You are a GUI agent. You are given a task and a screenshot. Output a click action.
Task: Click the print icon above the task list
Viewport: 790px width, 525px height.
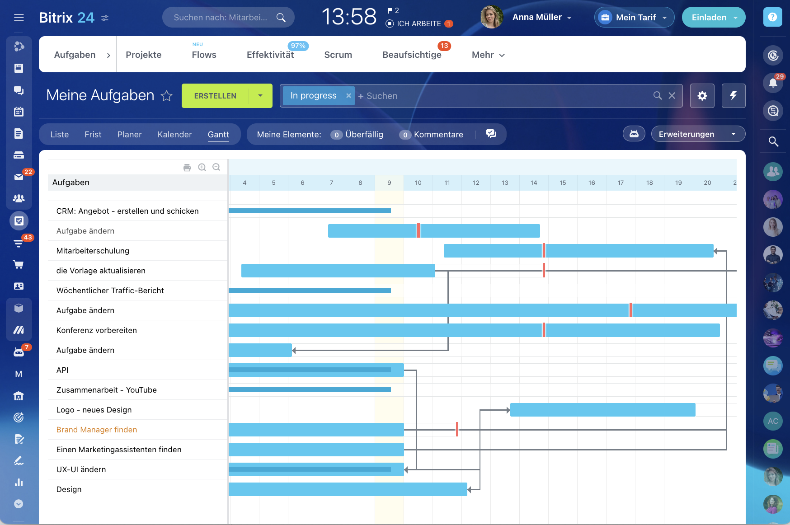coord(187,168)
